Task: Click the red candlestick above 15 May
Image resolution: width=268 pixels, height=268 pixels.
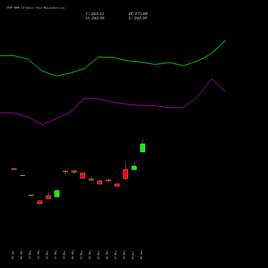Action: coord(48,197)
